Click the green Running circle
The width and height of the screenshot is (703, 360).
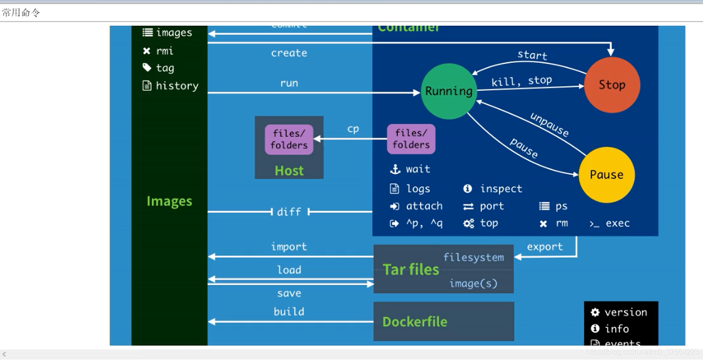pos(449,91)
